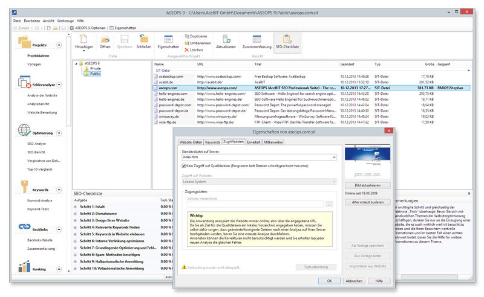Toggle the Kein Zugriff auf Quelldateien checkbox
The width and height of the screenshot is (484, 297).
pyautogui.click(x=184, y=166)
